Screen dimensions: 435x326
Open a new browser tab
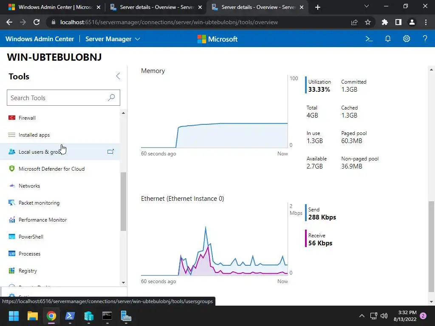(318, 7)
